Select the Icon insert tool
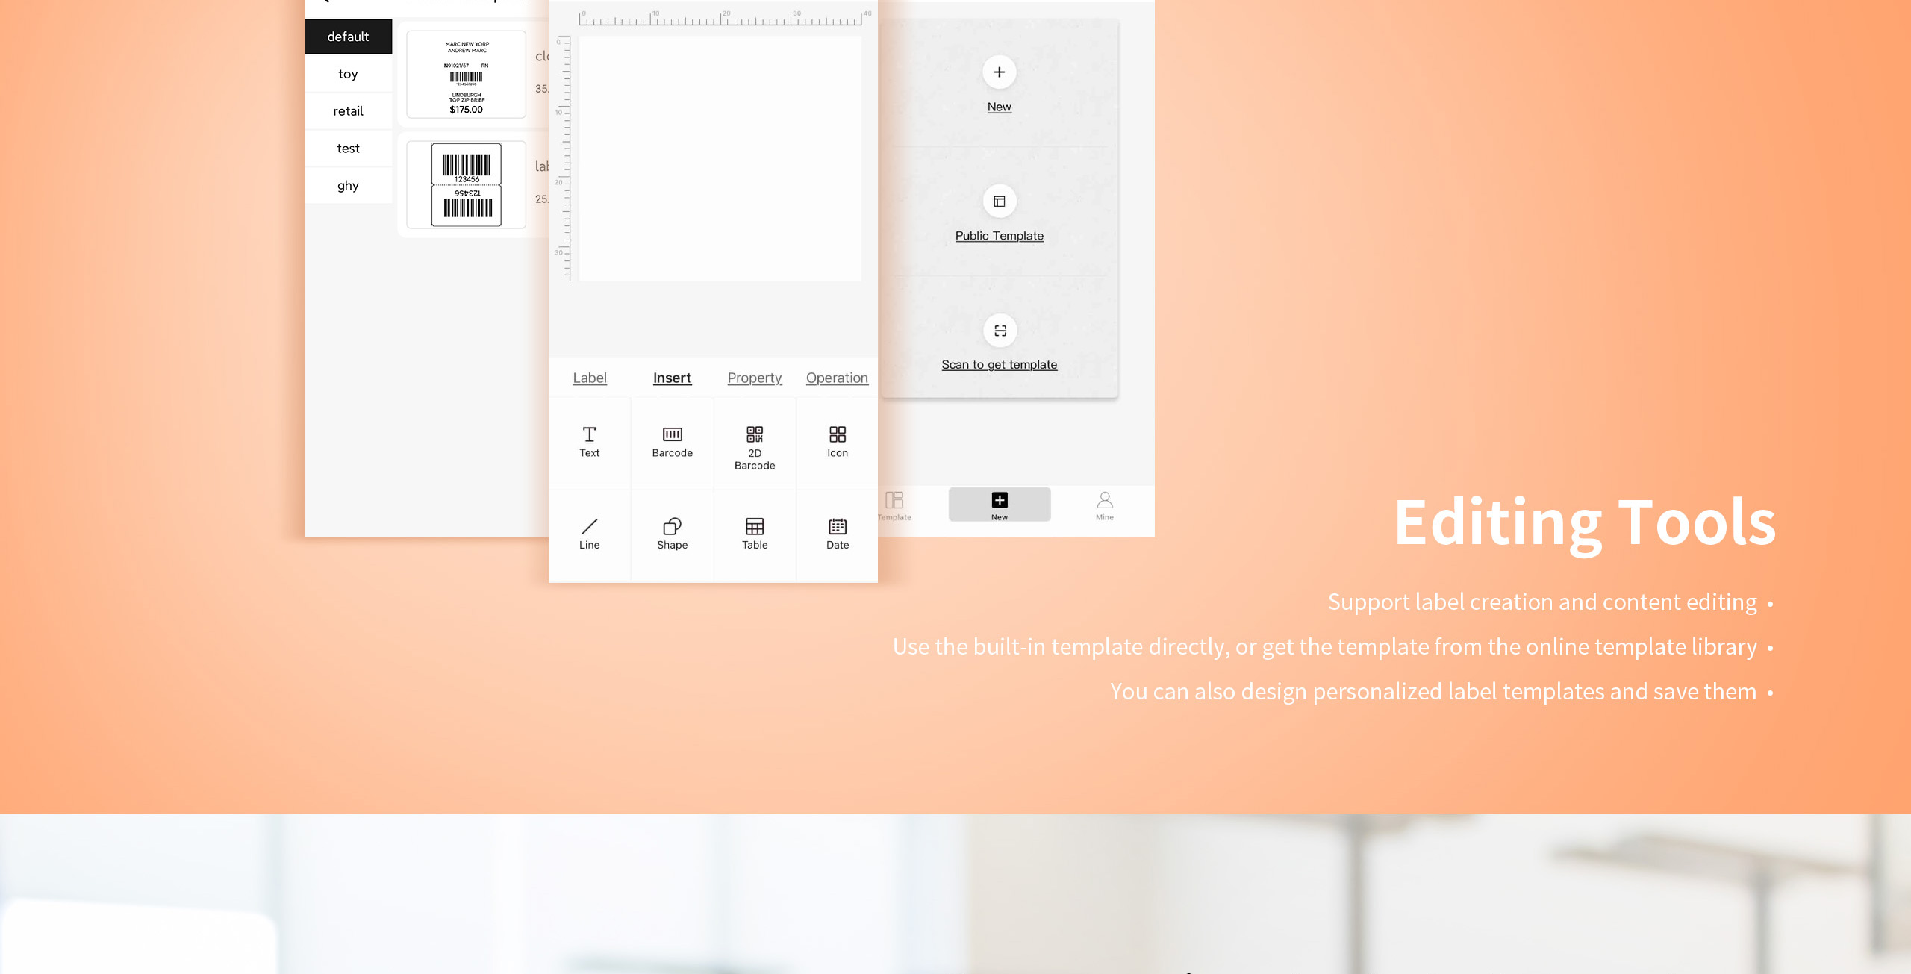This screenshot has width=1911, height=974. point(838,441)
